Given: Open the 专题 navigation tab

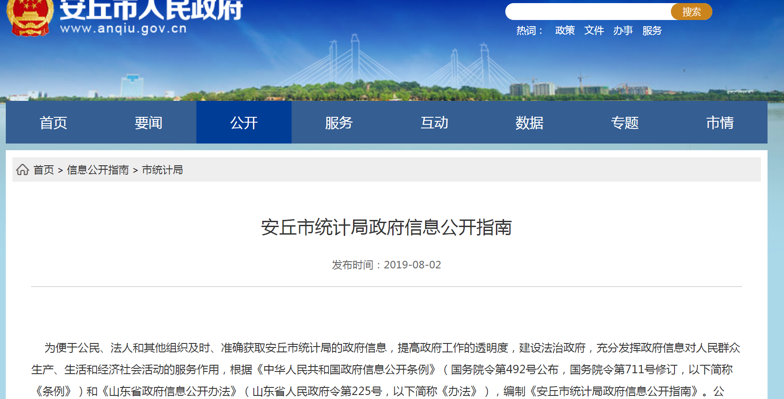Looking at the screenshot, I should pos(625,122).
